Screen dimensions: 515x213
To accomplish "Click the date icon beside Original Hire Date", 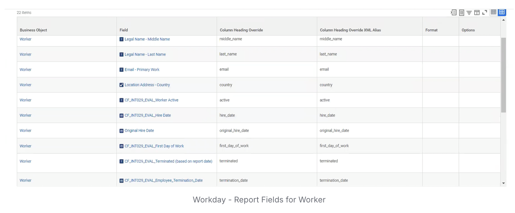I will (121, 131).
